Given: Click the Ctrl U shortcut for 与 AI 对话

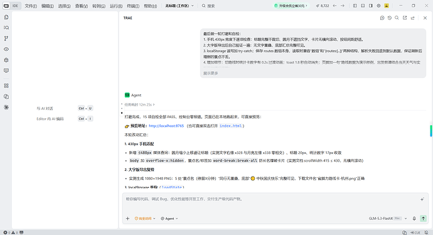Looking at the screenshot, I should pos(85,108).
